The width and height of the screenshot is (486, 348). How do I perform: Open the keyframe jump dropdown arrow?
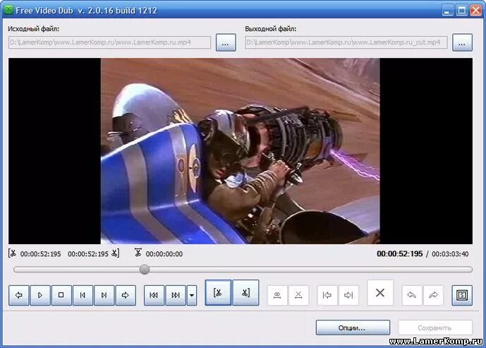(192, 295)
